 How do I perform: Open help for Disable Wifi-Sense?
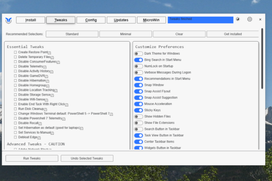47,100
